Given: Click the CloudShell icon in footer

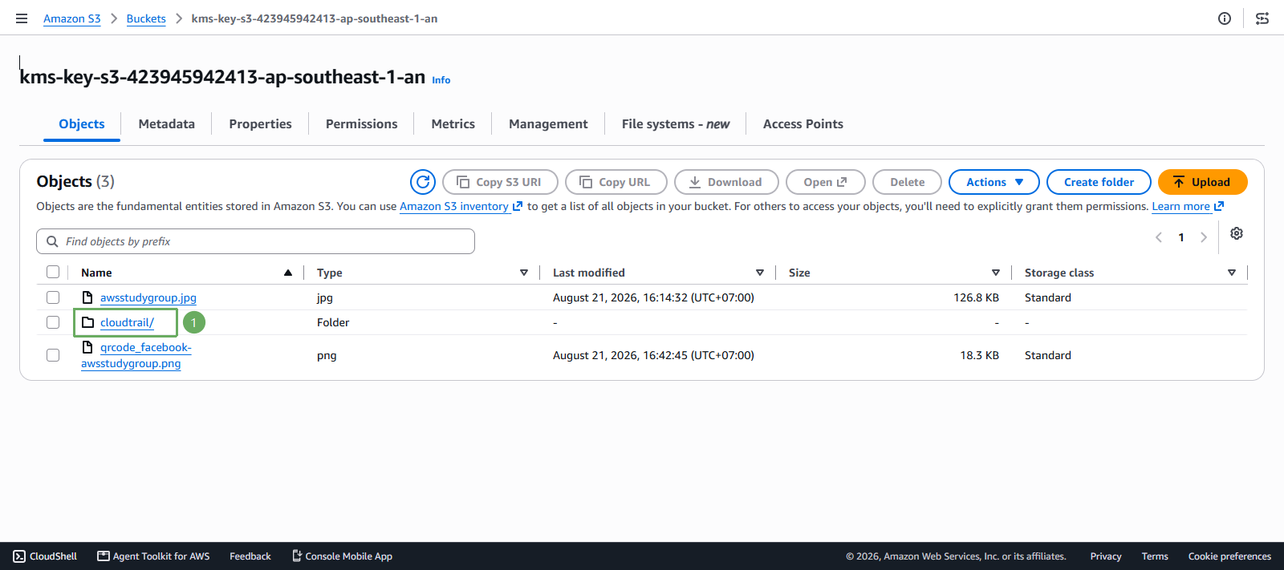Looking at the screenshot, I should [19, 556].
